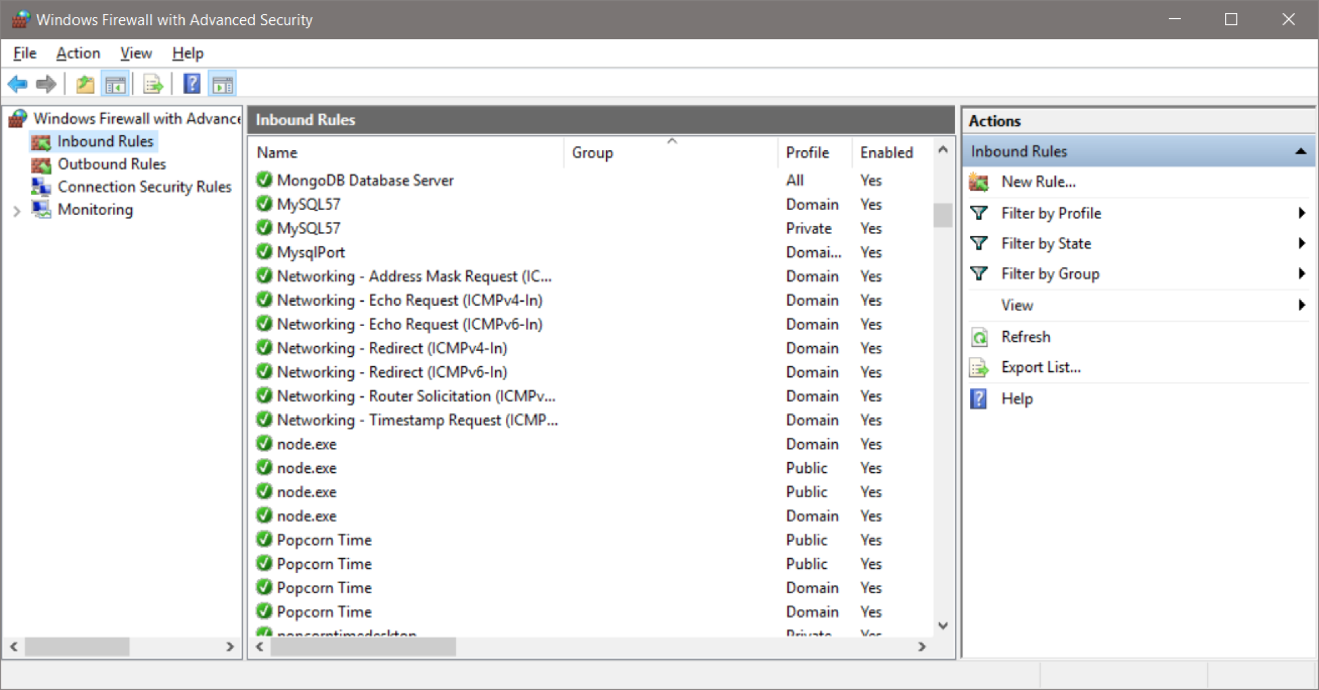Toggle Show/Hide Action Pane toolbar icon
Image resolution: width=1319 pixels, height=690 pixels.
pyautogui.click(x=223, y=85)
